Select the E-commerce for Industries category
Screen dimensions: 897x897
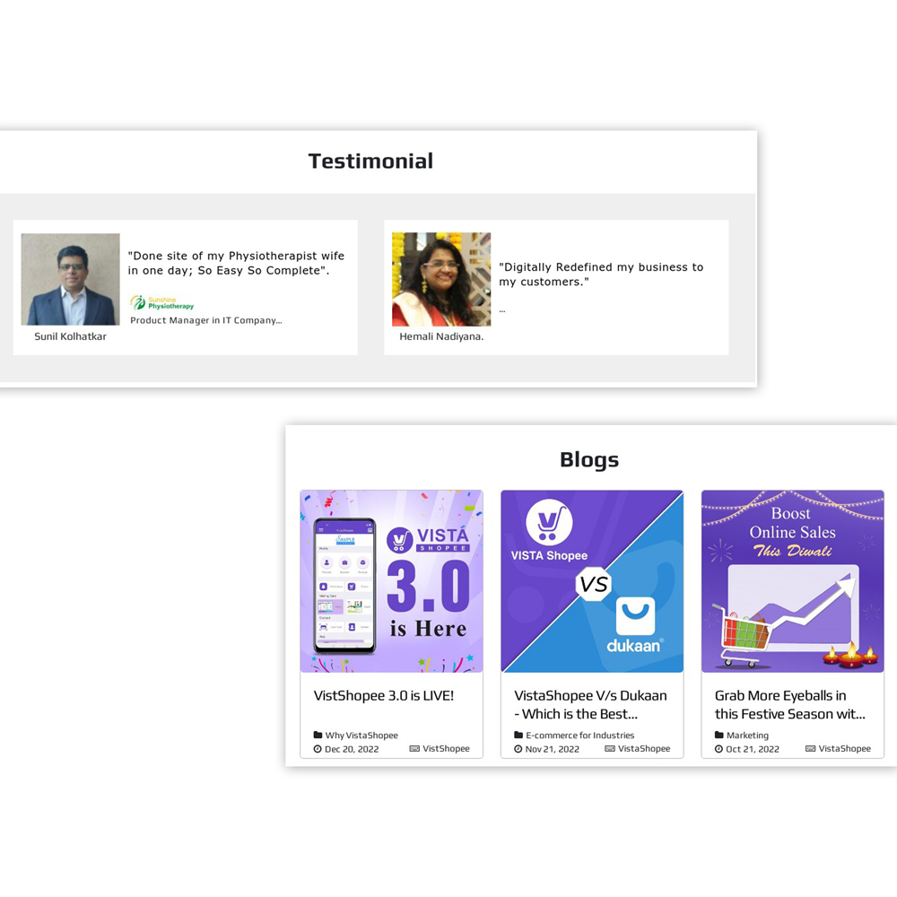pyautogui.click(x=580, y=736)
